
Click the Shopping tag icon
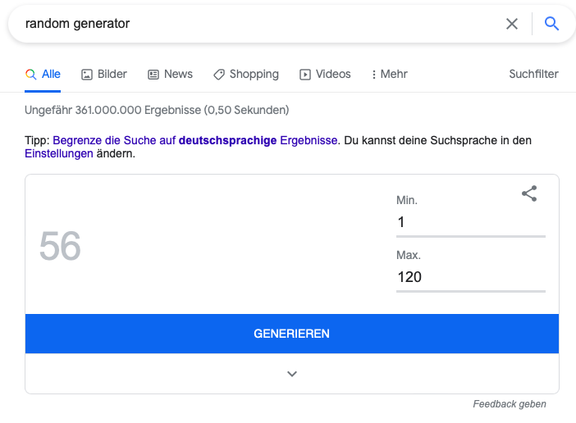[x=219, y=75]
